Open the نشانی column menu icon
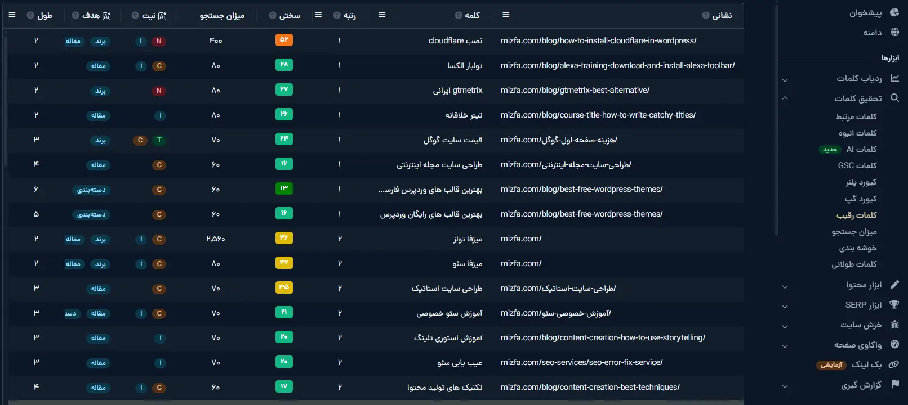908x405 pixels. tap(506, 15)
